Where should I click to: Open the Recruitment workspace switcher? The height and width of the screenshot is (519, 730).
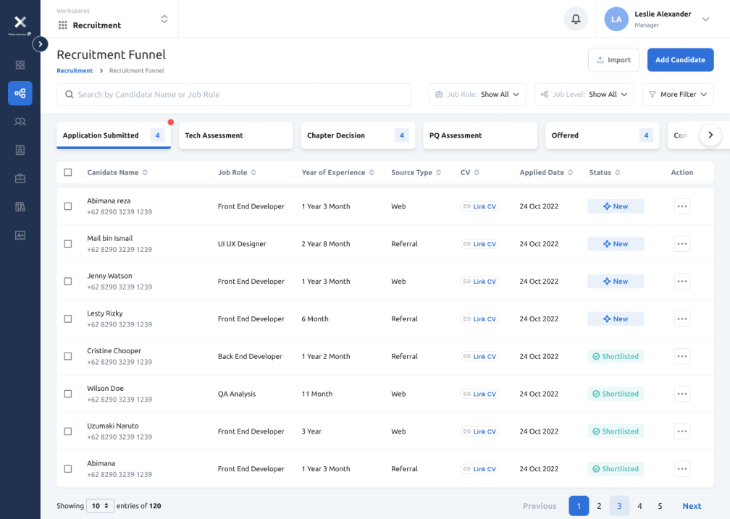click(113, 20)
